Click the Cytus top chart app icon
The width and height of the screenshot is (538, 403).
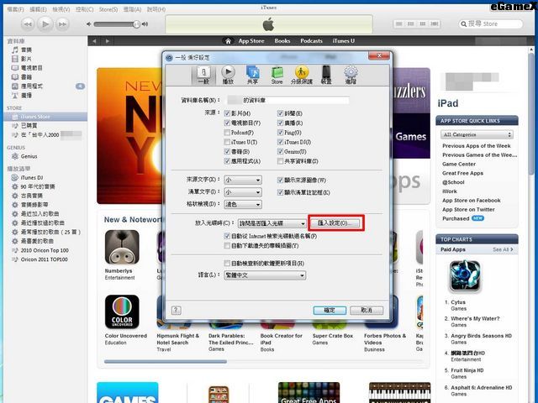(x=465, y=276)
